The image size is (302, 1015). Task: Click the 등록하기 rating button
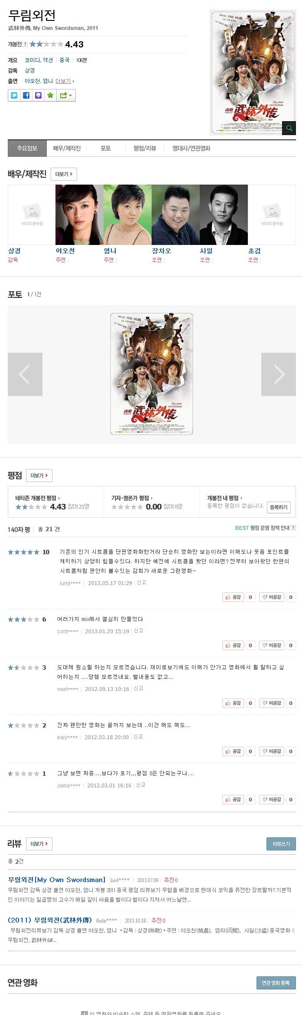pos(279,507)
